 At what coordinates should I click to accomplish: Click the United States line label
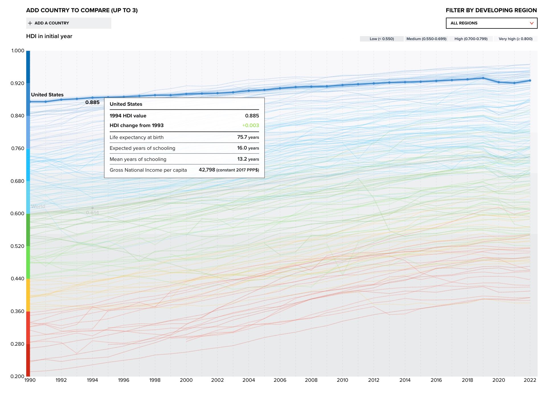47,95
